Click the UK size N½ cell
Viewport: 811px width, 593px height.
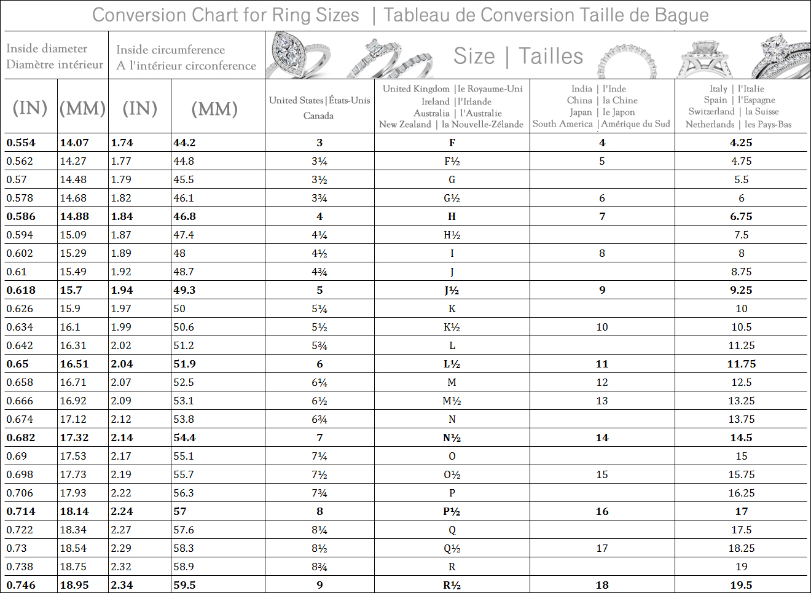(452, 438)
